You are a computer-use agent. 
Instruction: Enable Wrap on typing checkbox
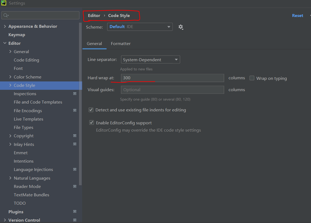pos(252,78)
